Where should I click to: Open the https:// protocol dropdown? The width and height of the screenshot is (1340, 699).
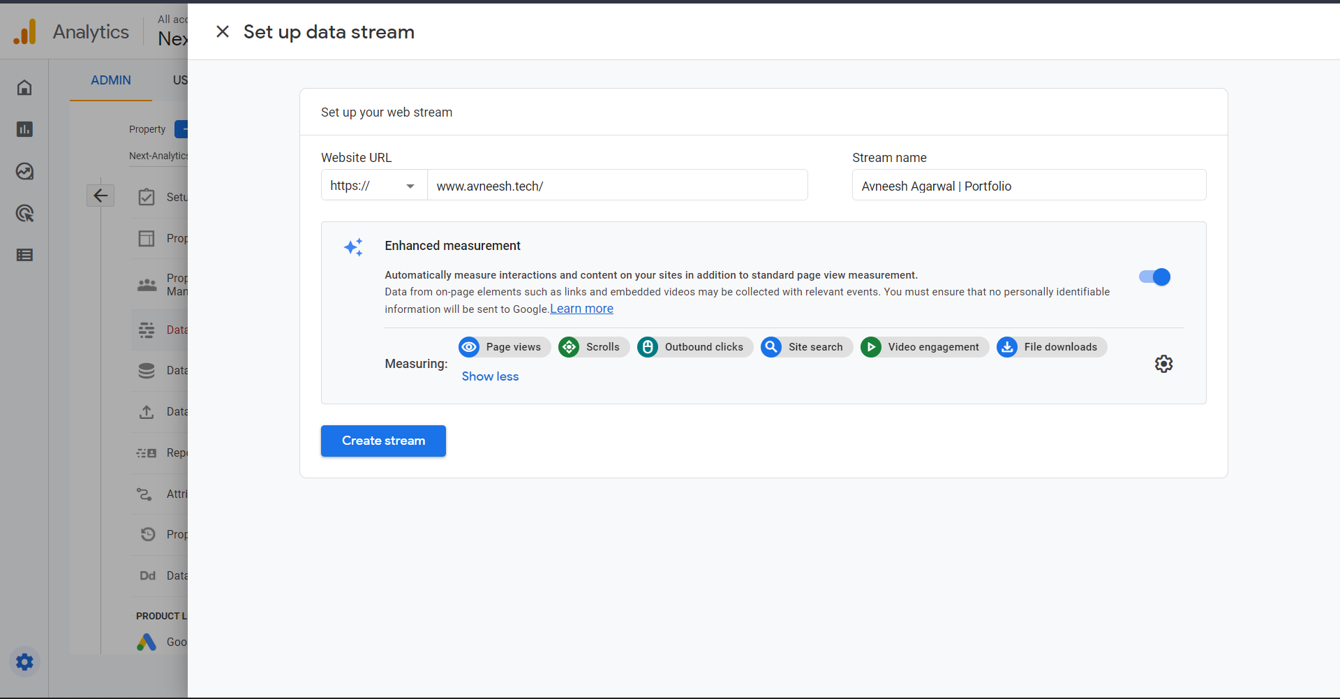coord(374,186)
